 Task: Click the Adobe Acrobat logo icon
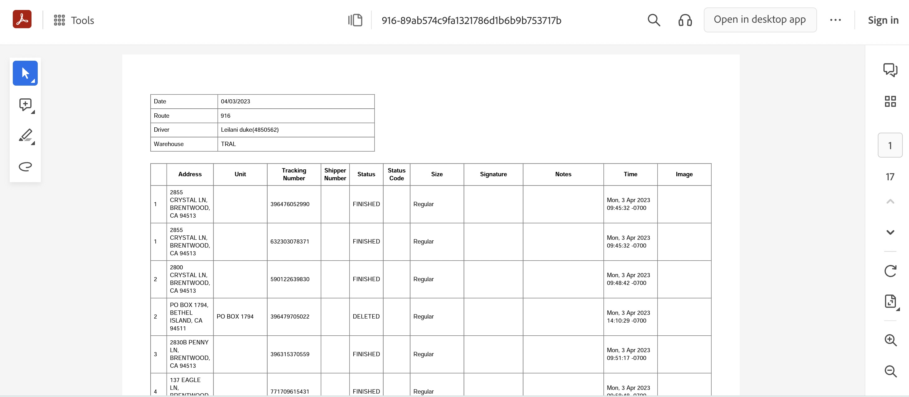coord(22,20)
